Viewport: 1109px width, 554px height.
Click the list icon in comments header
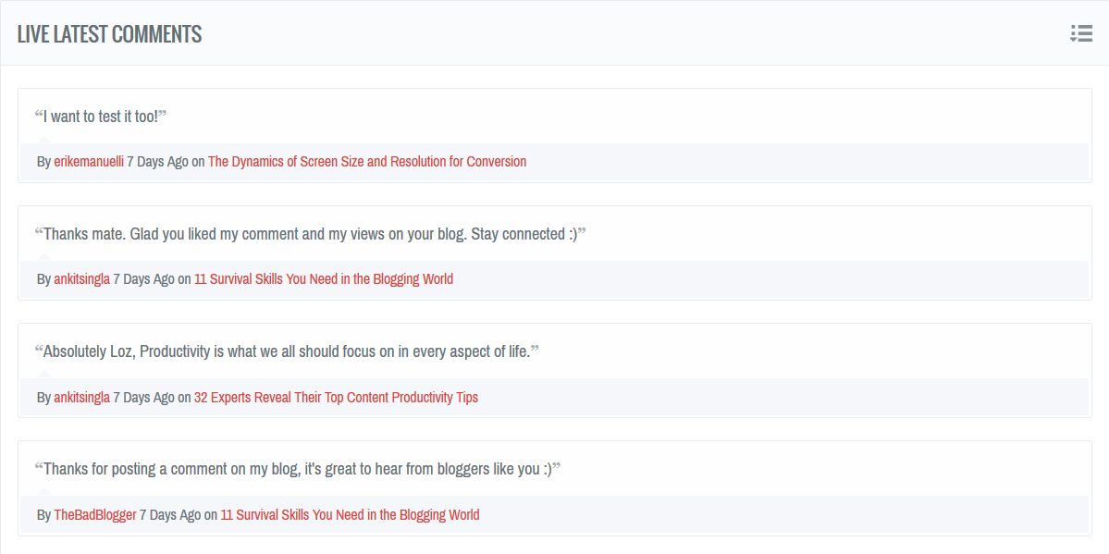click(1080, 33)
